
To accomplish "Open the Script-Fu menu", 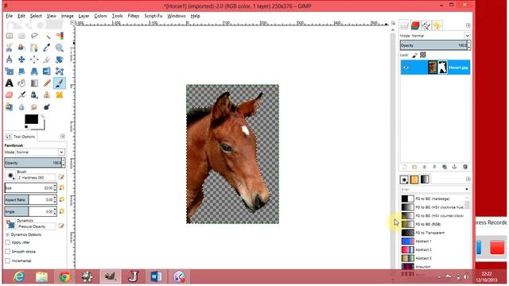I will click(x=153, y=16).
